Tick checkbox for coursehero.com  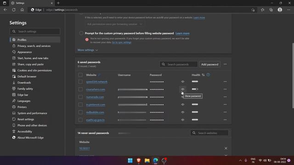[80, 89]
